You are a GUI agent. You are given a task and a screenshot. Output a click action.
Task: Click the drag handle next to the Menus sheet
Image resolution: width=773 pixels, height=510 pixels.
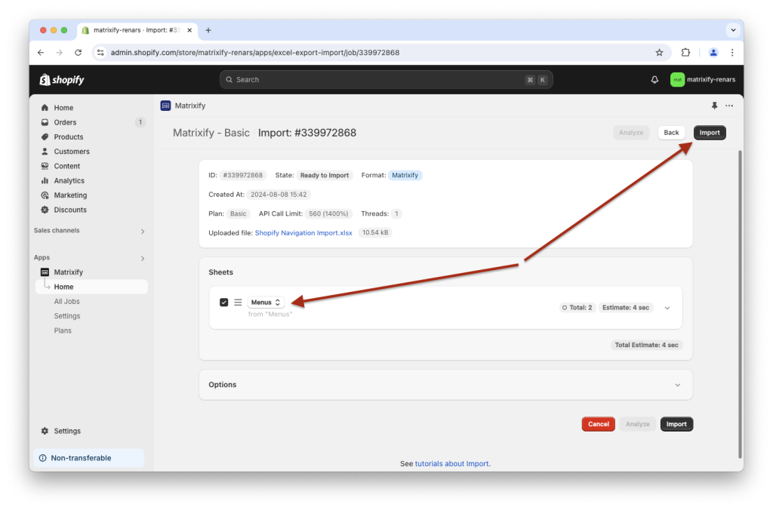(238, 301)
